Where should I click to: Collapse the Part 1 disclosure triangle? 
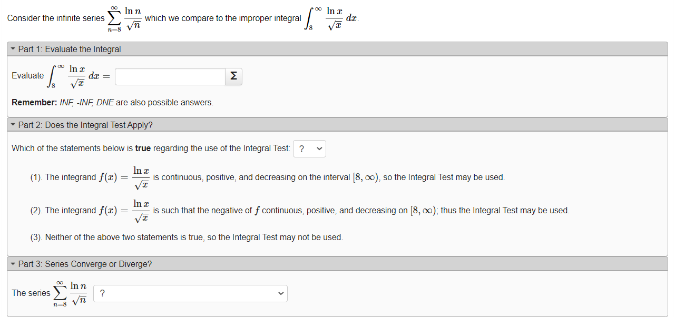click(x=13, y=48)
